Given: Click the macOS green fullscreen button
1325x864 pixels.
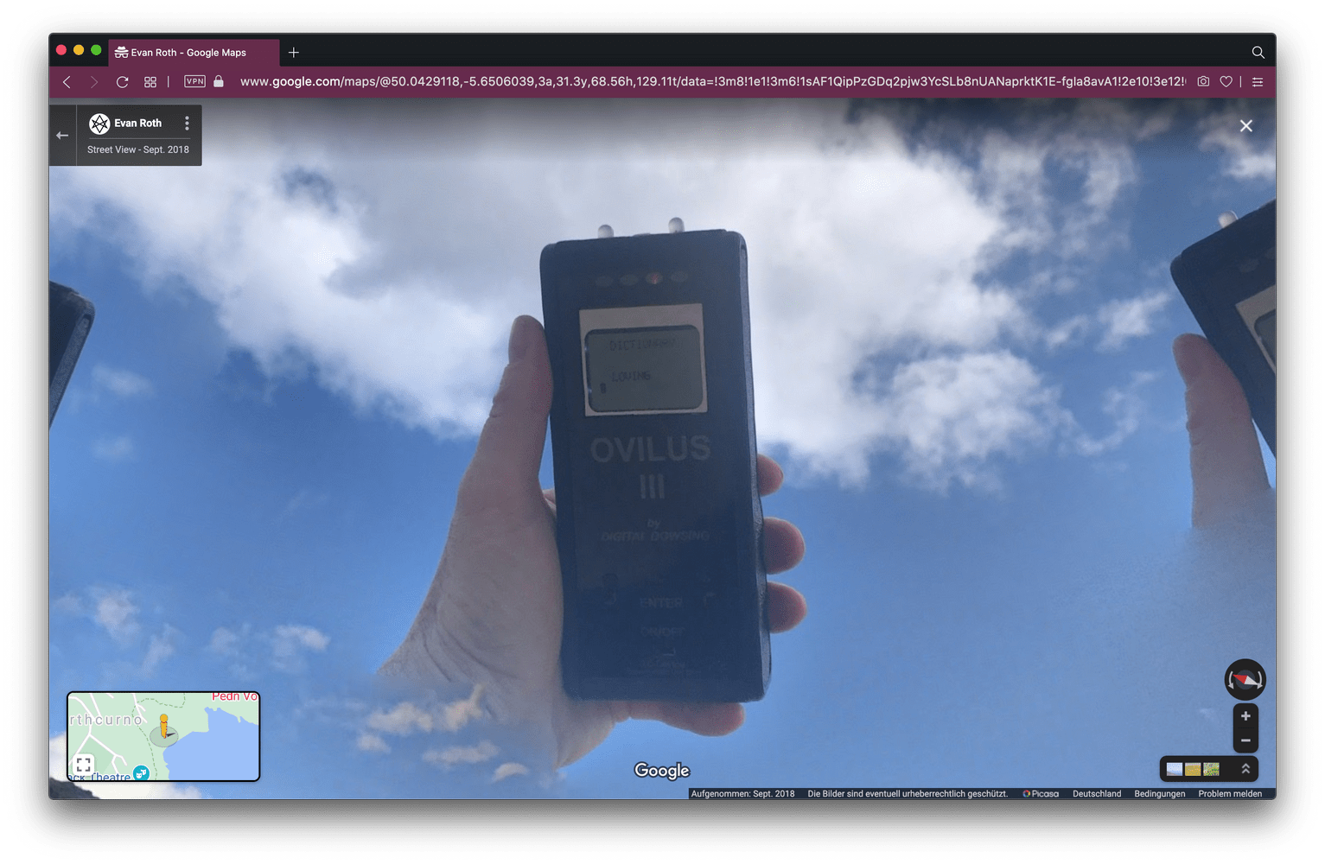Looking at the screenshot, I should tap(96, 50).
